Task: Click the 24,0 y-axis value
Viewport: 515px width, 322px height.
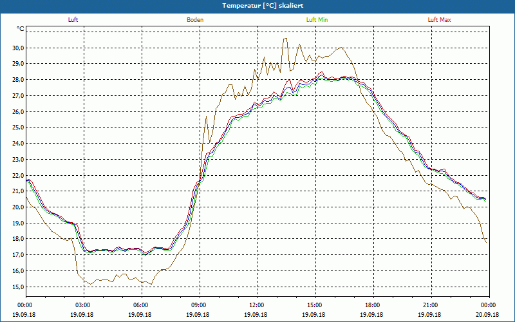Action: pos(18,144)
